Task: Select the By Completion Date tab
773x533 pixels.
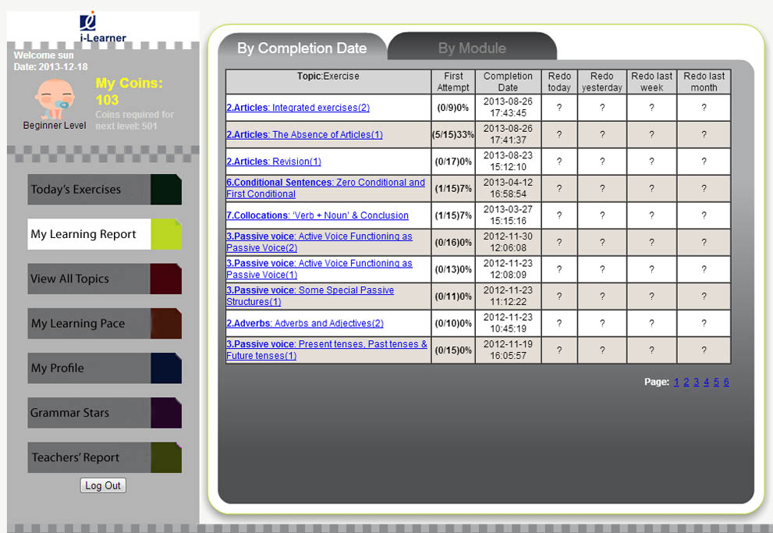Action: point(302,48)
